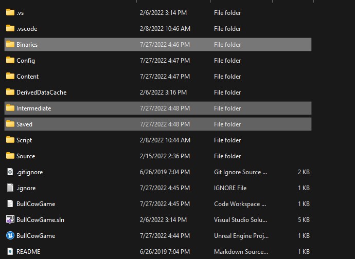Select the Content folder name
The height and width of the screenshot is (259, 355).
click(27, 76)
